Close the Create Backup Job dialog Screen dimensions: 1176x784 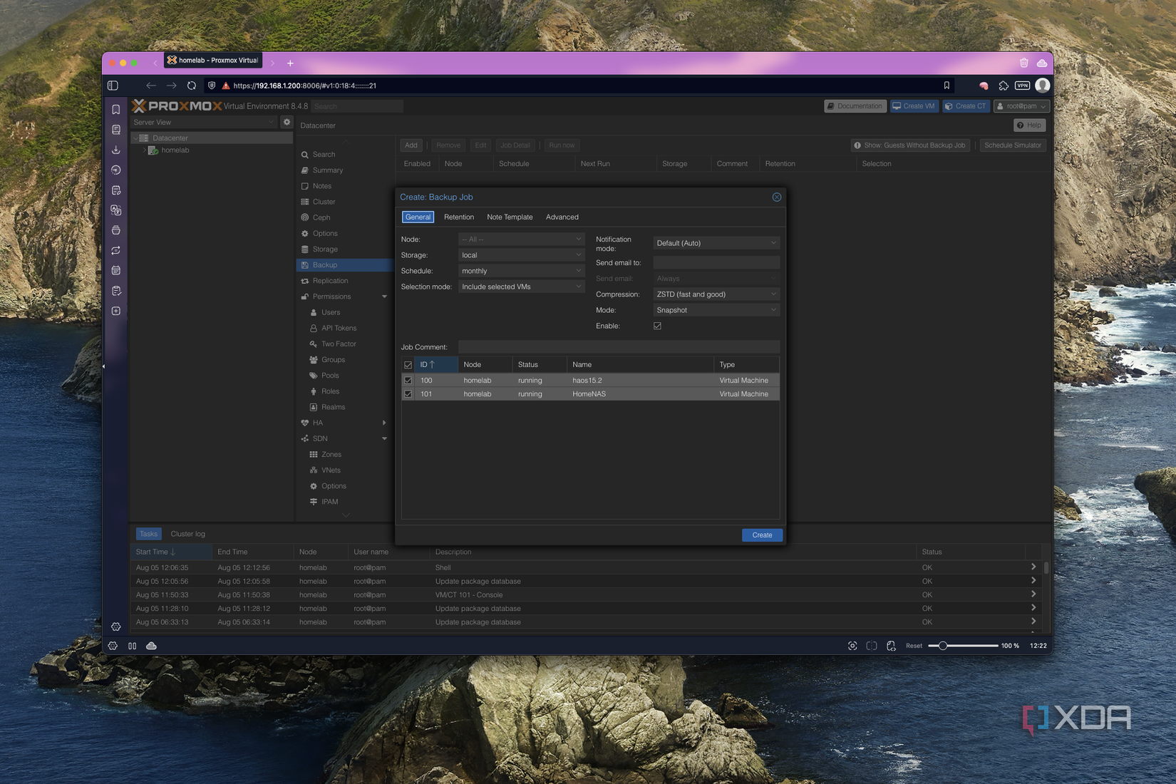776,197
